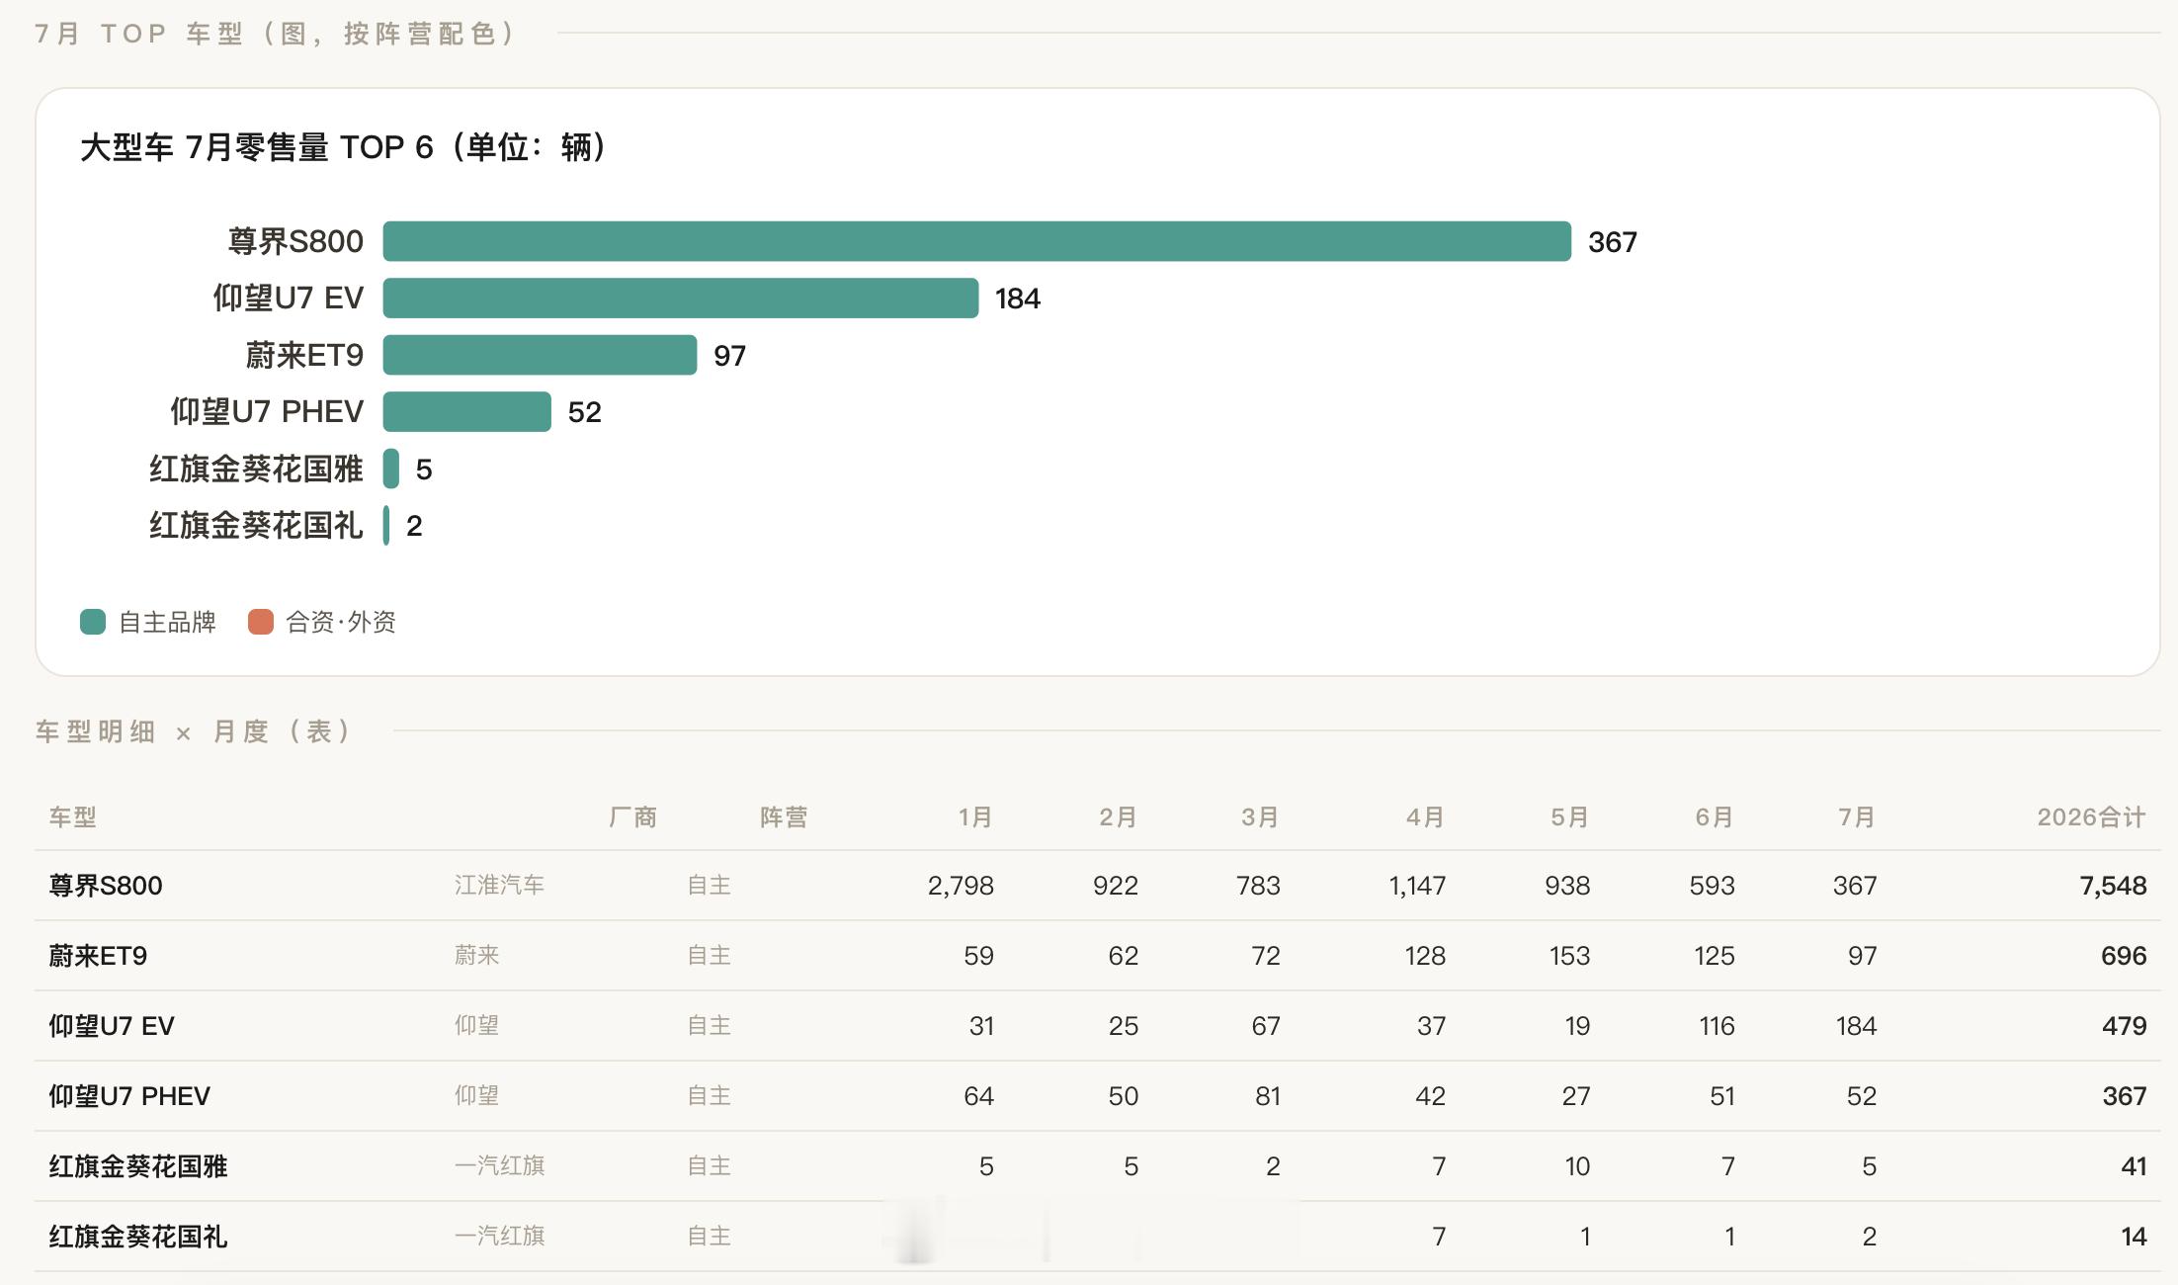Image resolution: width=2178 pixels, height=1285 pixels.
Task: Select table row name 仰望U7 EV
Action: click(112, 1026)
